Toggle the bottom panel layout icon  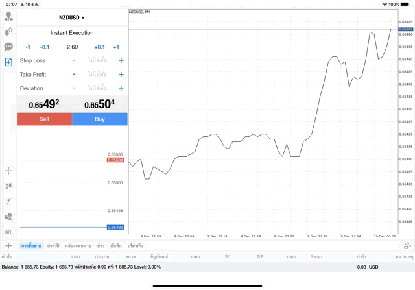407,246
